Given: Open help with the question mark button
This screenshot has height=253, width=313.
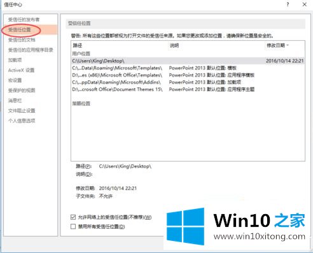Looking at the screenshot, I should pos(288,4).
